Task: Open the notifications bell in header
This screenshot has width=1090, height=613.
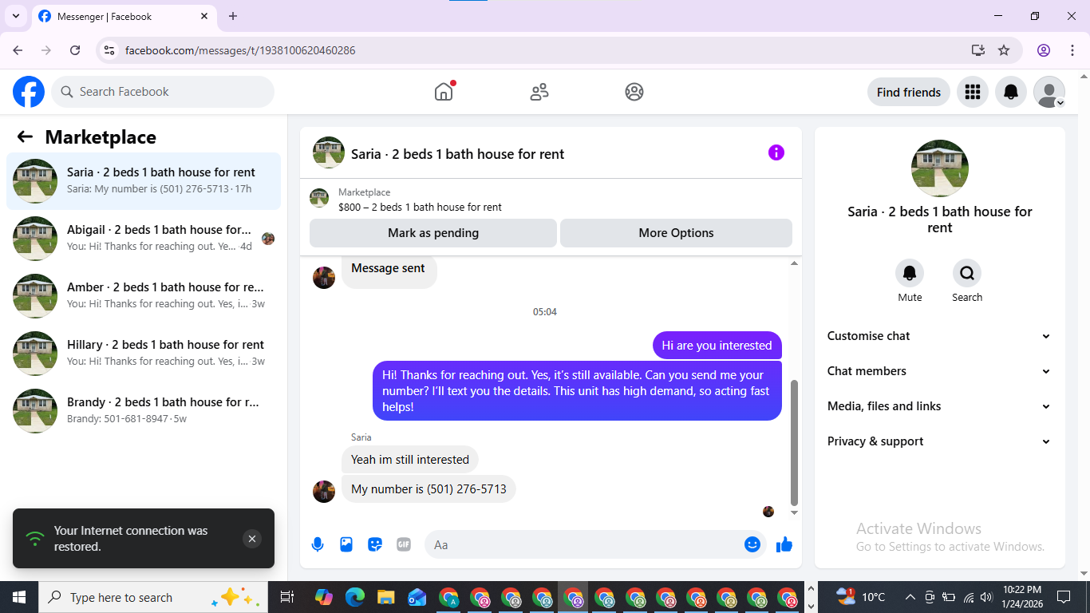Action: [1011, 92]
